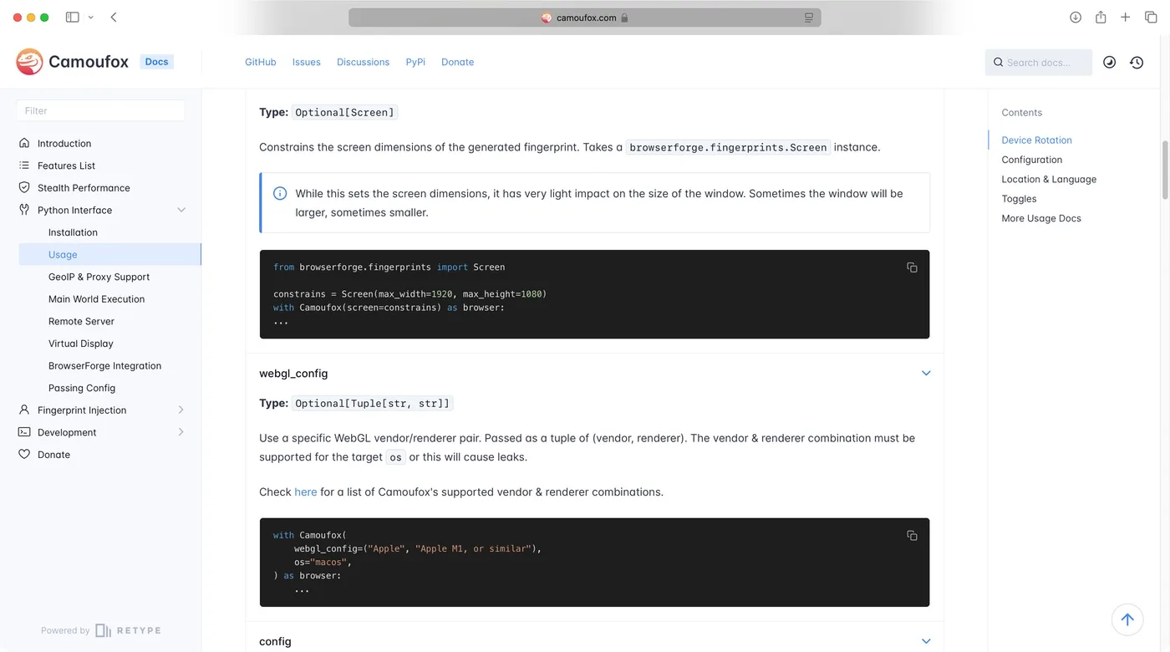Click the page vertical scrollbar thumb
The image size is (1170, 652).
(1166, 170)
